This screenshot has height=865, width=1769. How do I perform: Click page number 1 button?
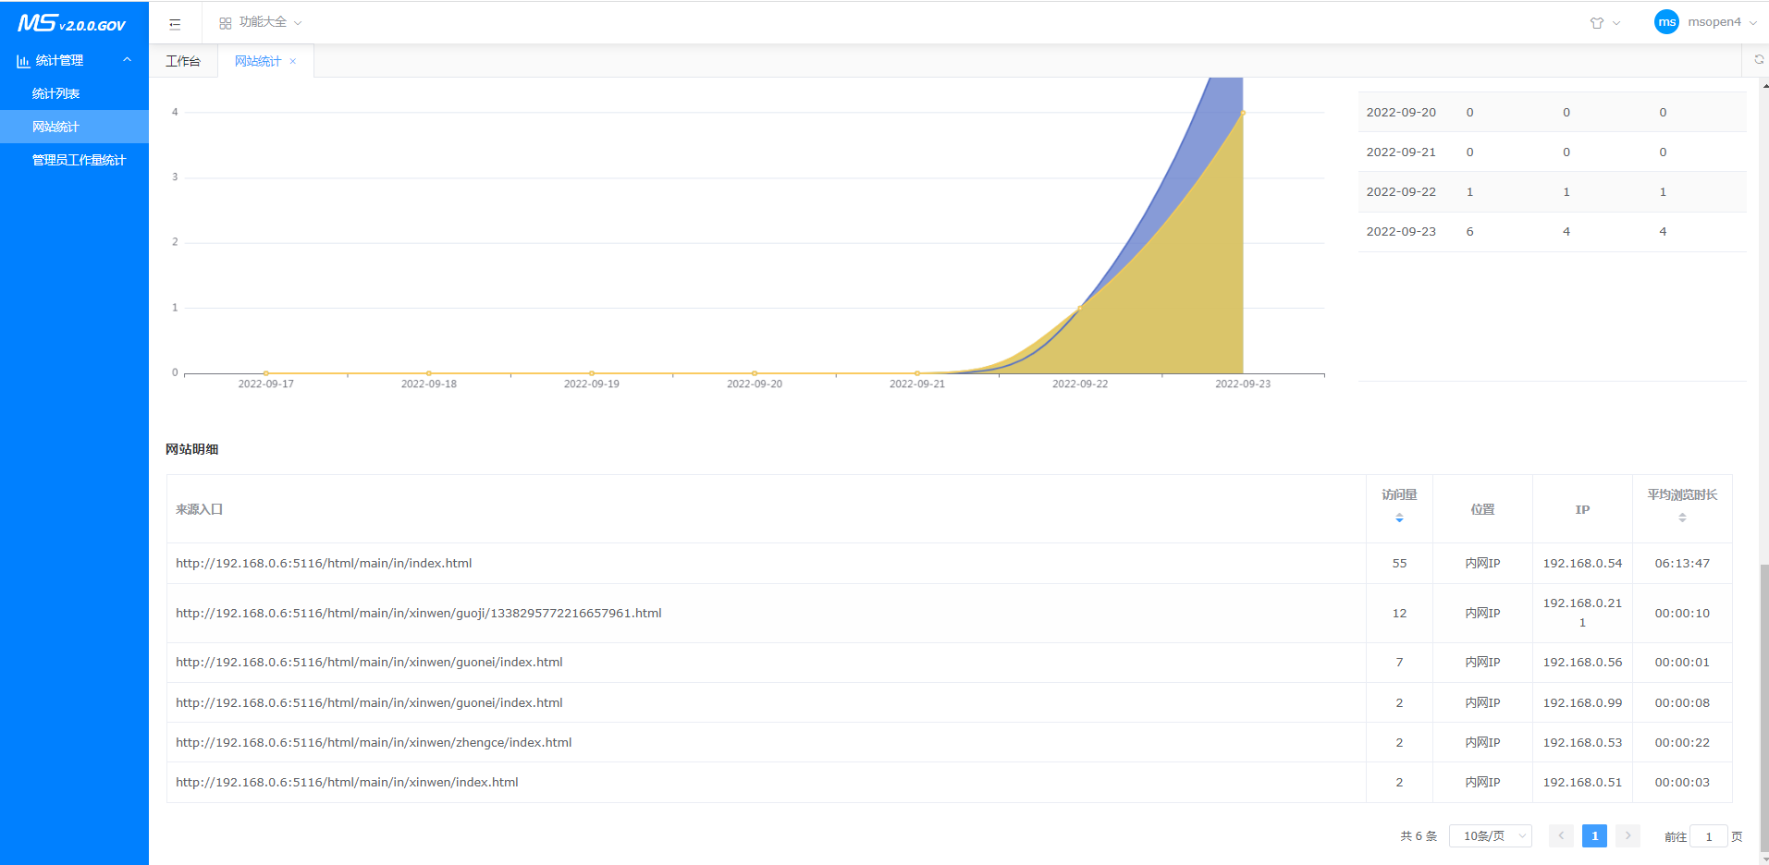pos(1594,835)
